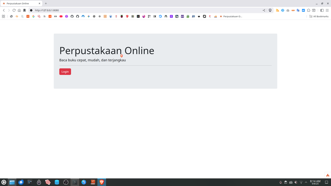The image size is (331, 186).
Task: Open the YouTube bookmark icon
Action: [x=61, y=16]
